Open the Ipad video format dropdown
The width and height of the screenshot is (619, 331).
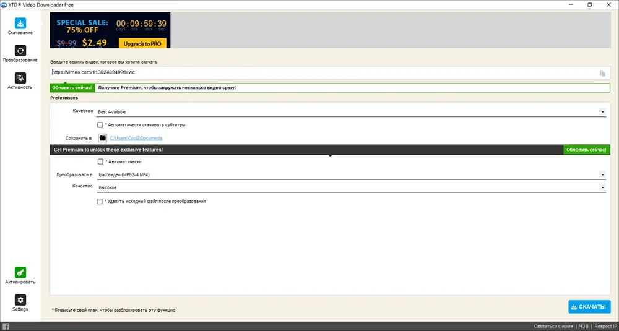602,174
